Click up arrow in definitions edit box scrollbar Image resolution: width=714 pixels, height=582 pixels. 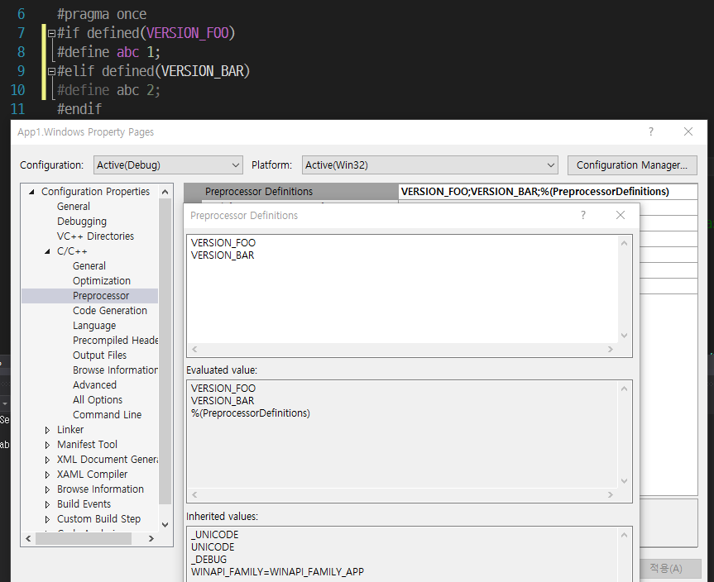coord(625,243)
